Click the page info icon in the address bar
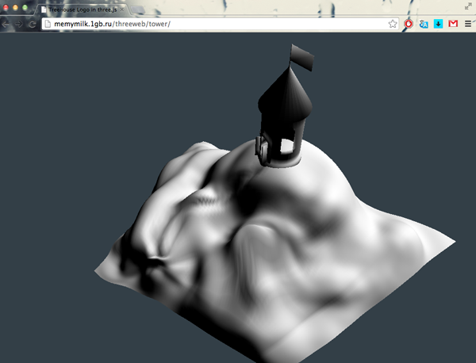 [x=48, y=24]
